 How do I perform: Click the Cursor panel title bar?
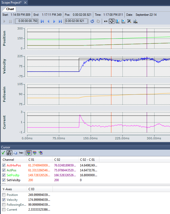point(85,147)
